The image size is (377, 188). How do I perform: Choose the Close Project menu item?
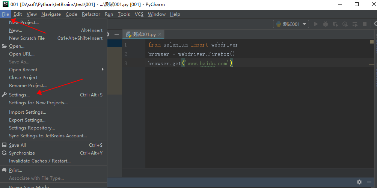click(x=53, y=77)
